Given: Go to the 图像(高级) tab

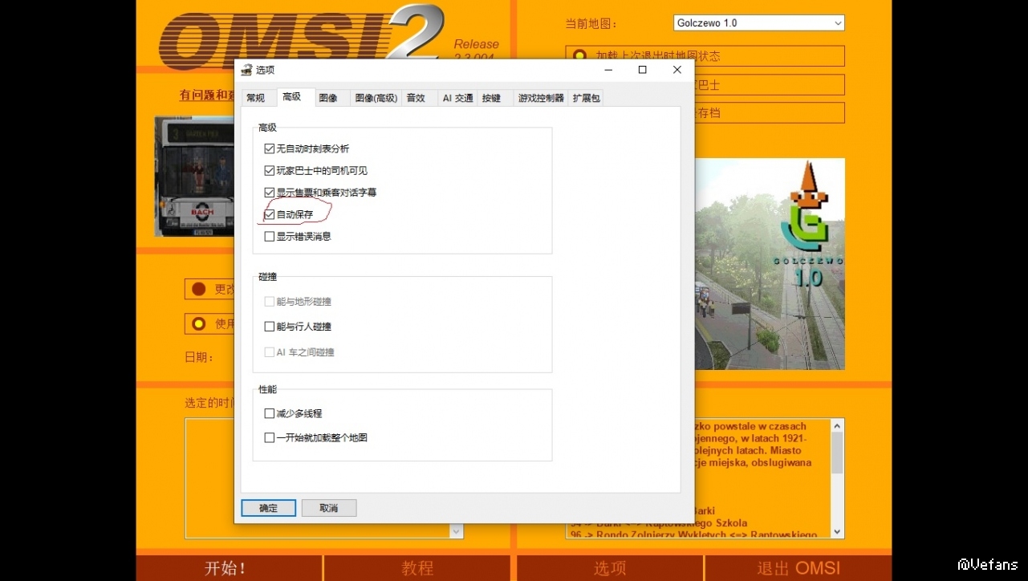Looking at the screenshot, I should 376,98.
